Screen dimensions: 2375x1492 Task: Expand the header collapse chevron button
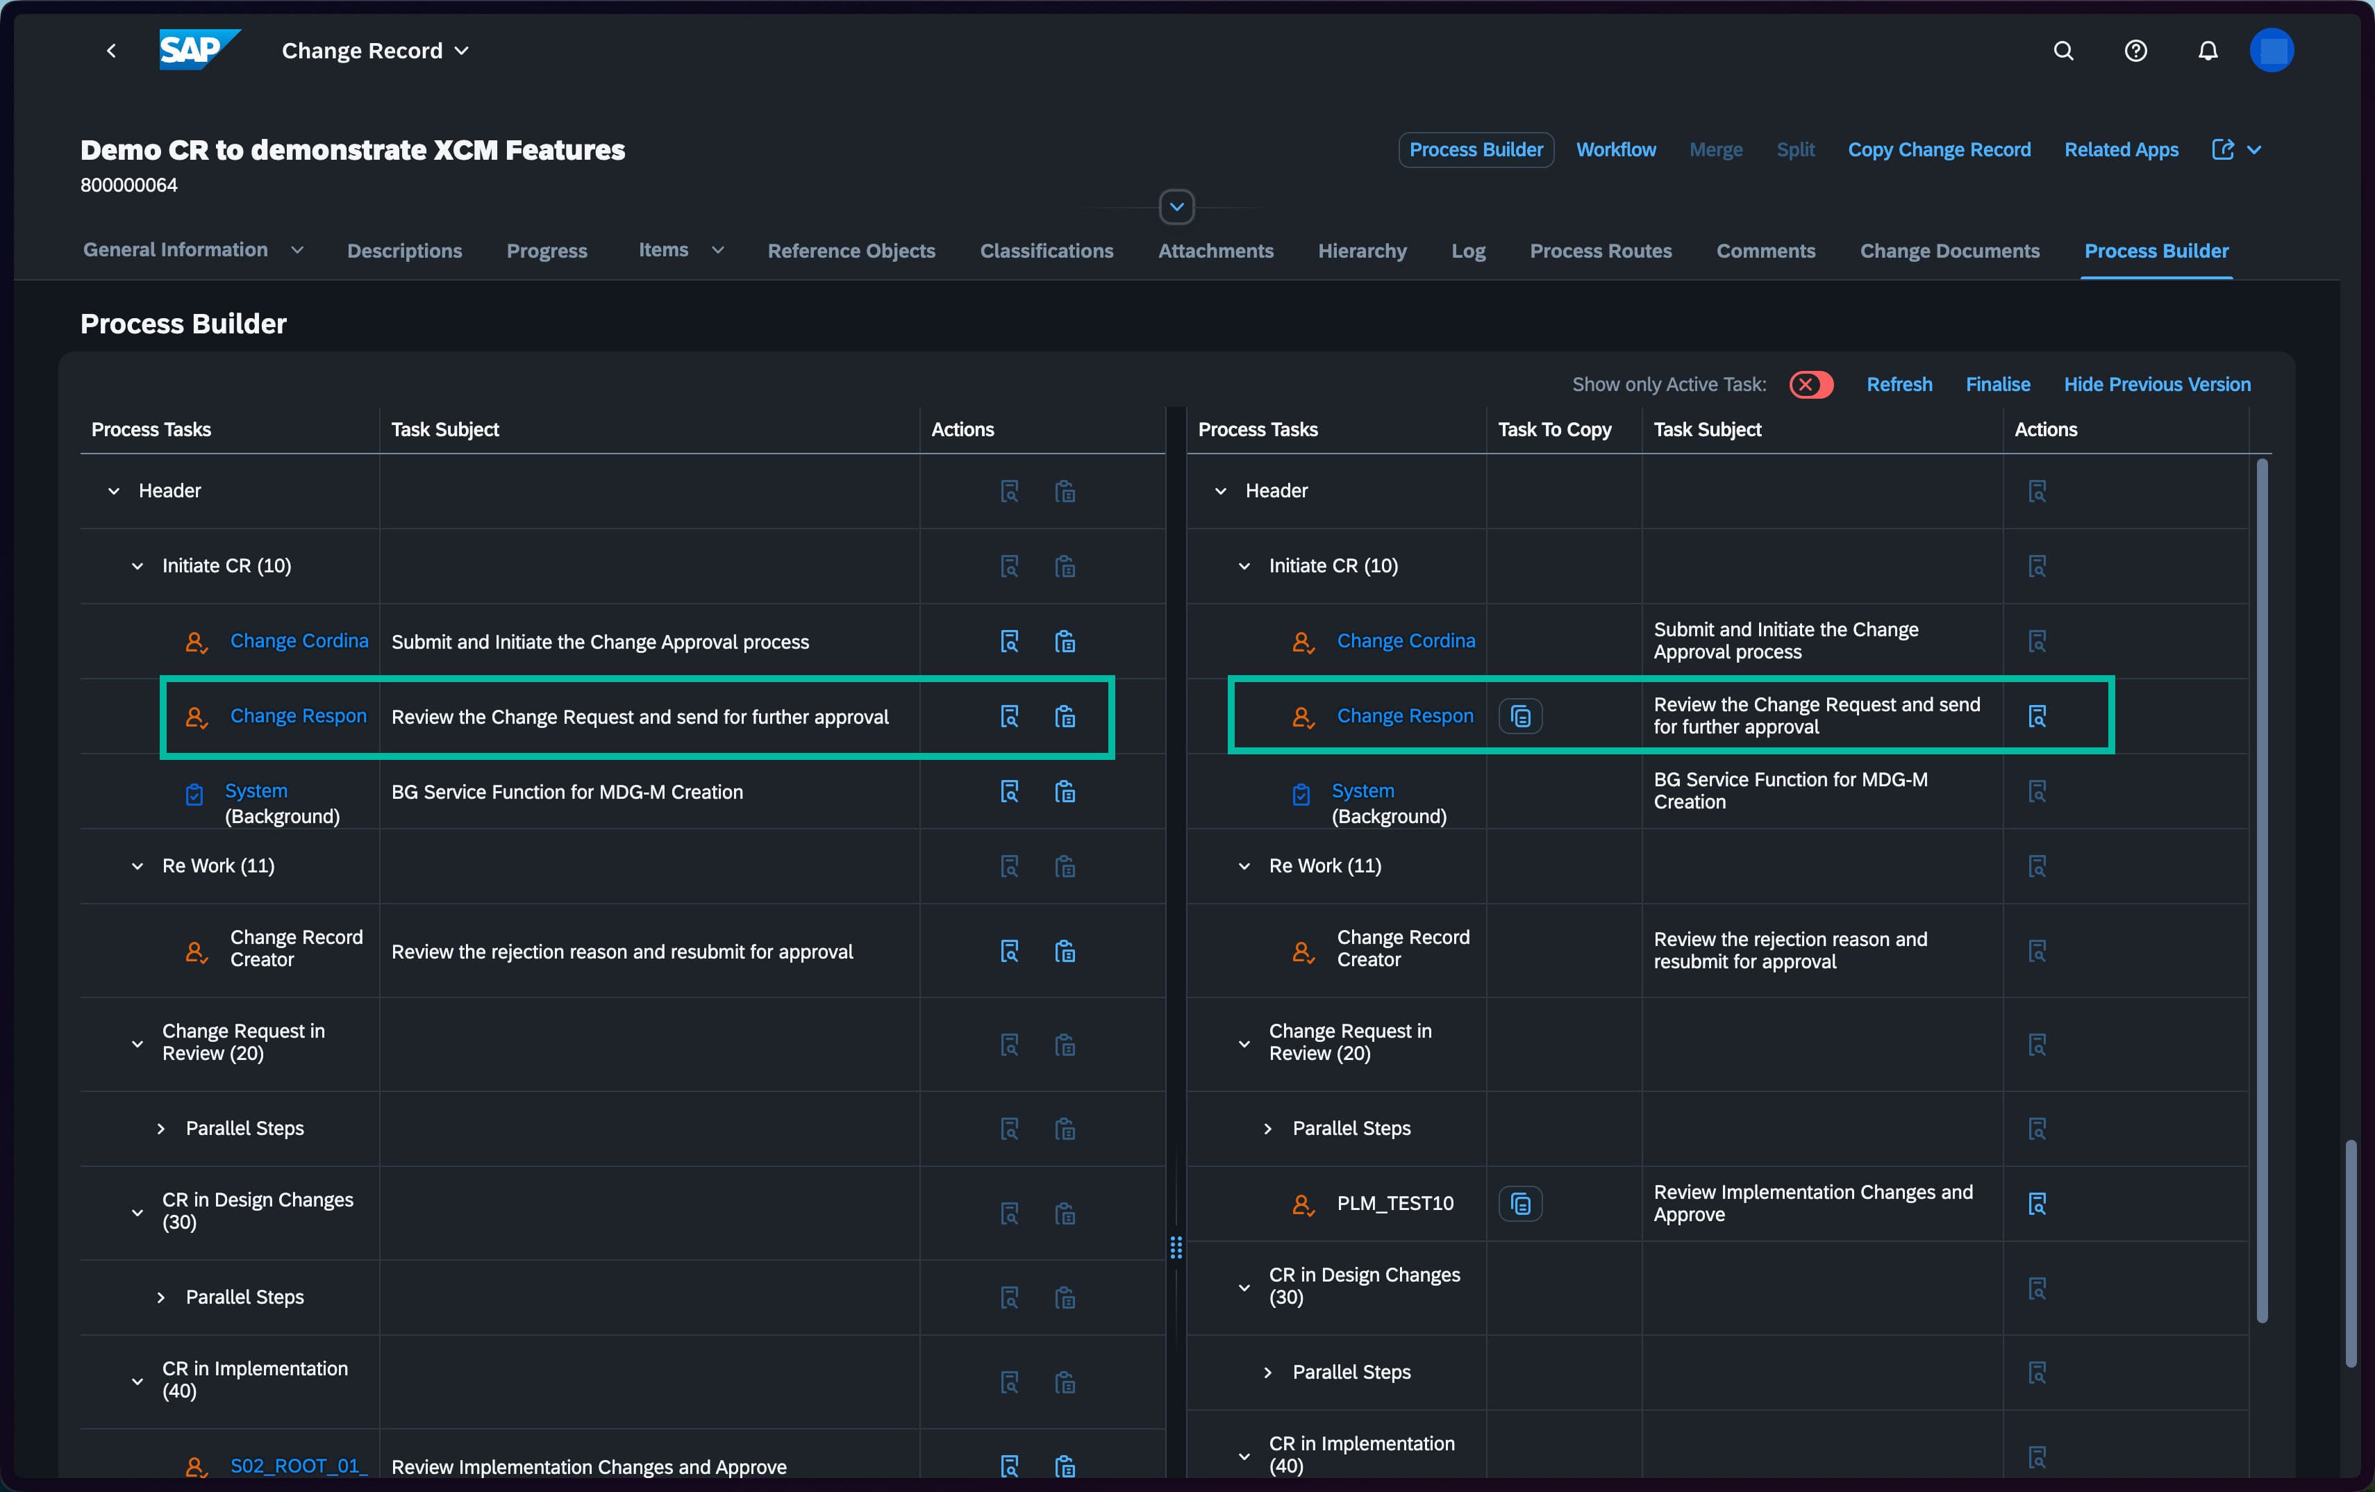[x=1176, y=207]
